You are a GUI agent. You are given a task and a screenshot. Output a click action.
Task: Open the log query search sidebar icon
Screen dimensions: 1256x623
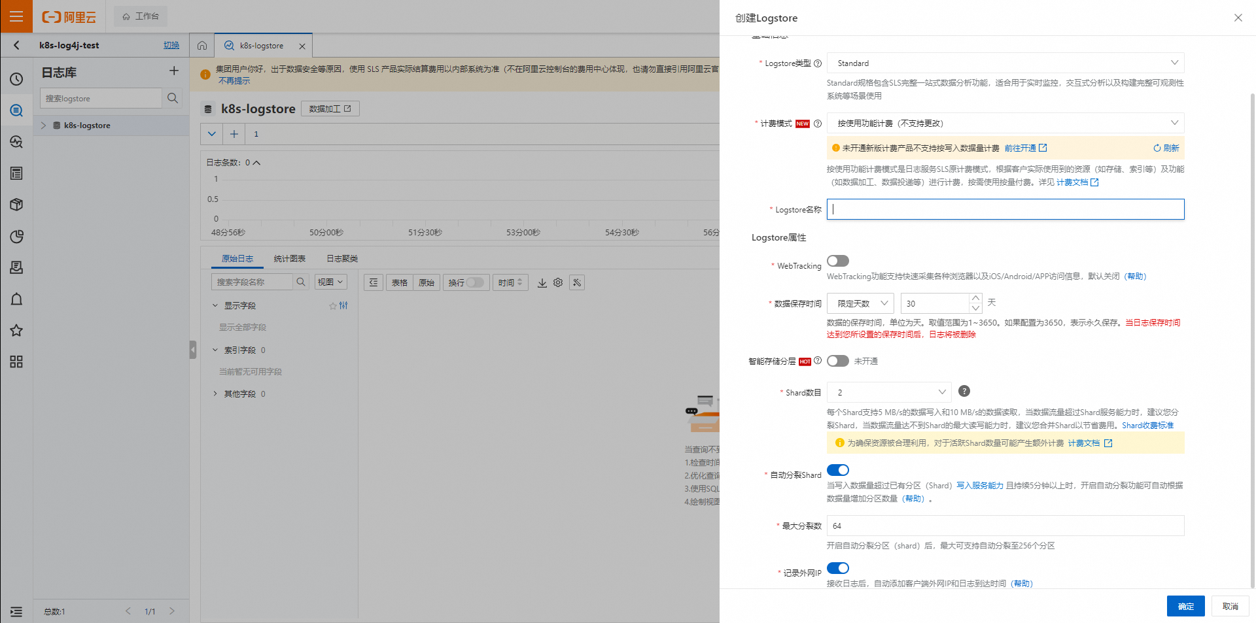(16, 110)
